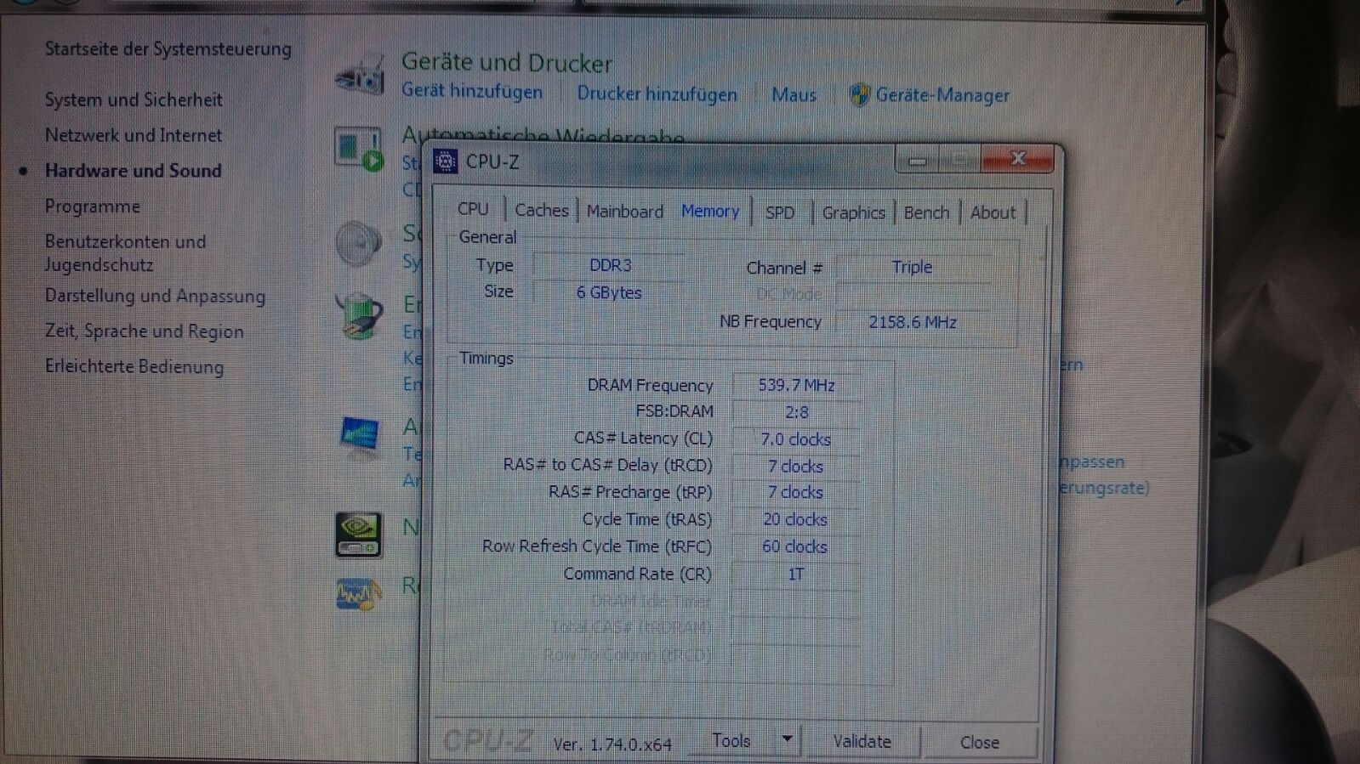Click the Cycle Time 20 clocks value
This screenshot has height=764, width=1360.
(x=796, y=519)
